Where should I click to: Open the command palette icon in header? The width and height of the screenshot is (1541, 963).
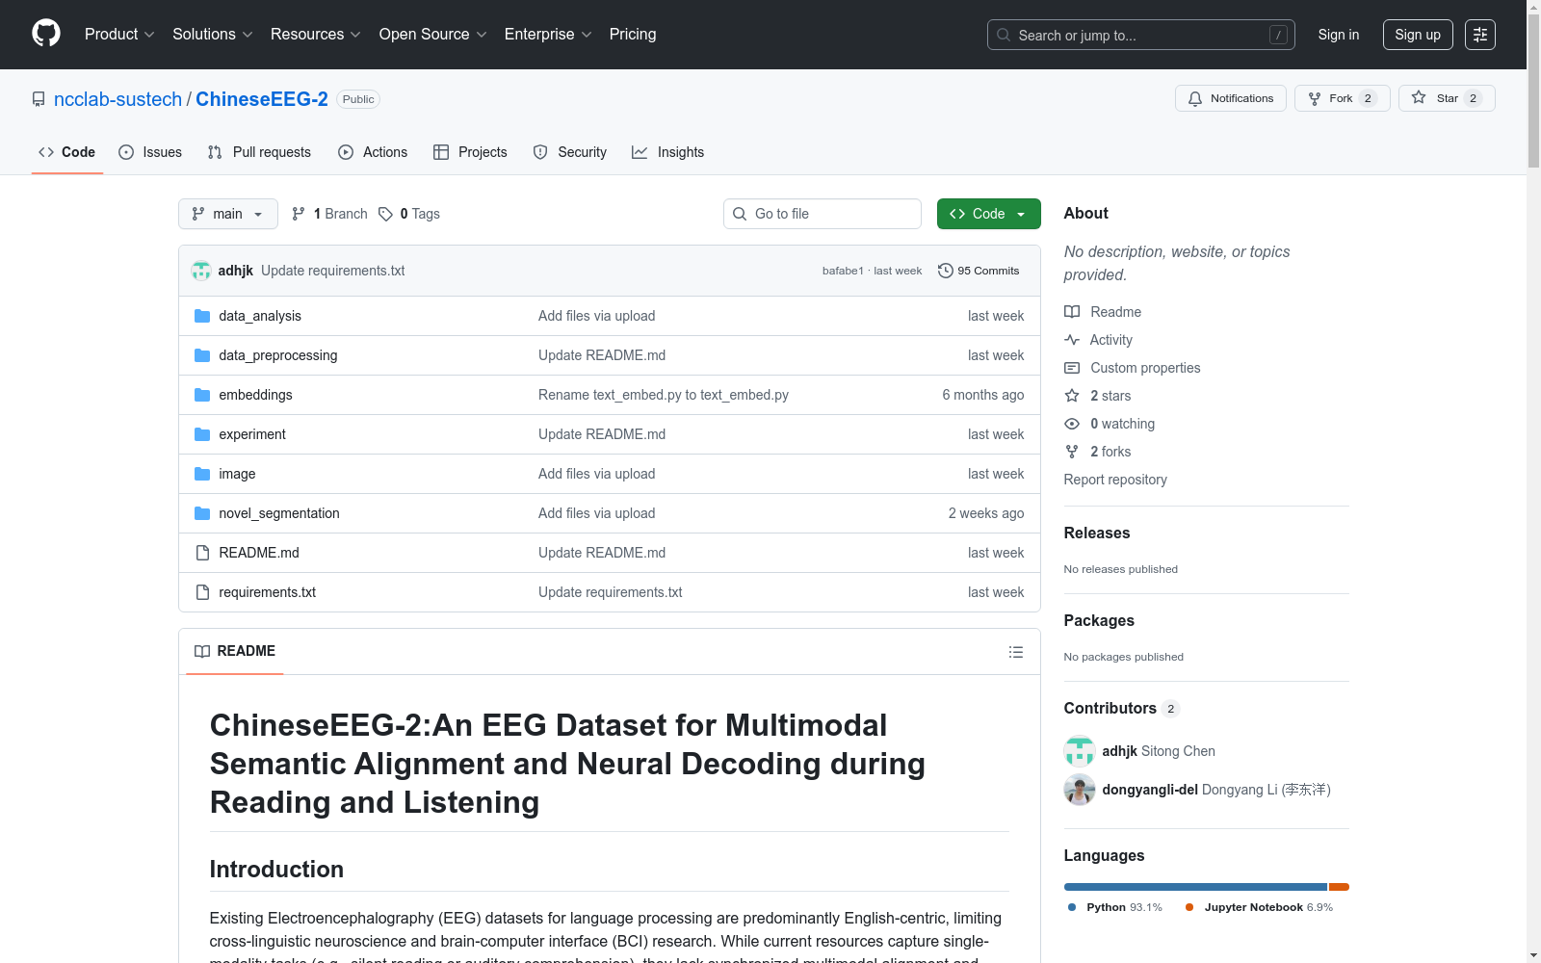1480,35
